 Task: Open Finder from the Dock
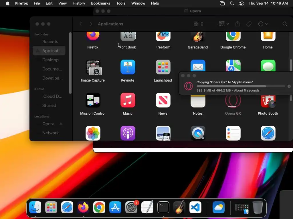[35, 207]
